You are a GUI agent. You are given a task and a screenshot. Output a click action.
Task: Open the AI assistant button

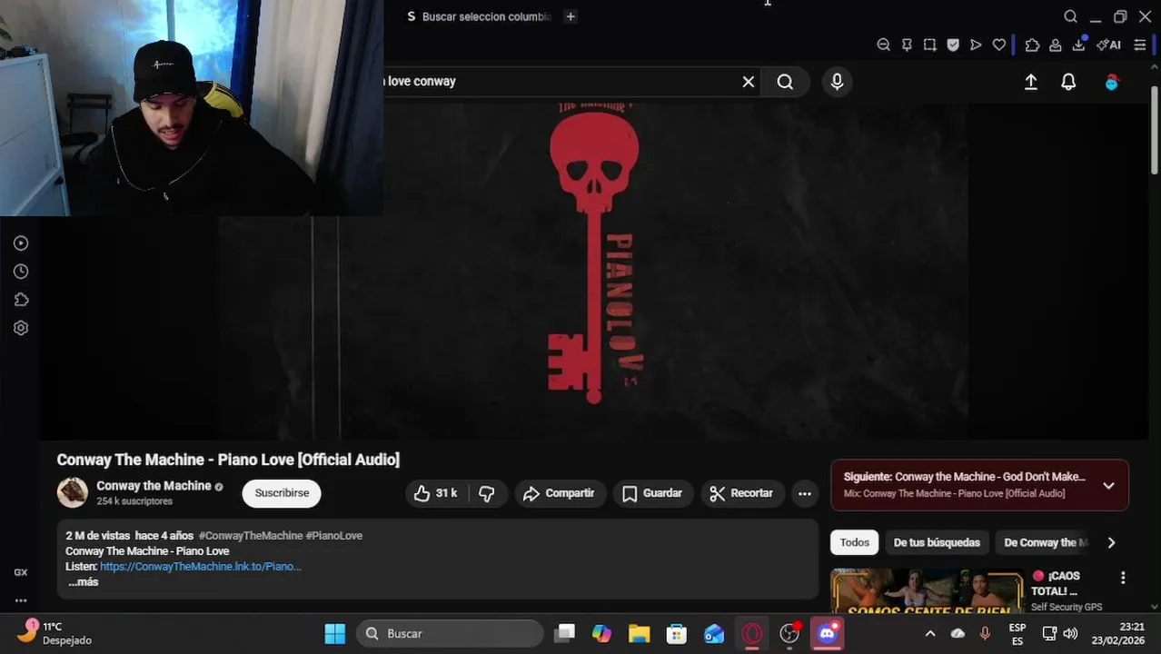(1108, 45)
